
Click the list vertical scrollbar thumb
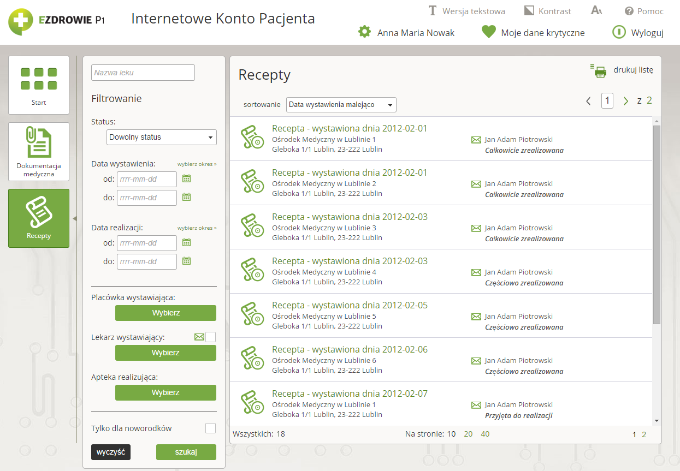point(657,224)
